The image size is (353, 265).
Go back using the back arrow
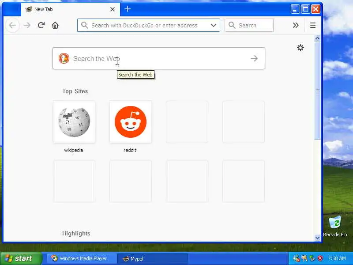click(13, 25)
